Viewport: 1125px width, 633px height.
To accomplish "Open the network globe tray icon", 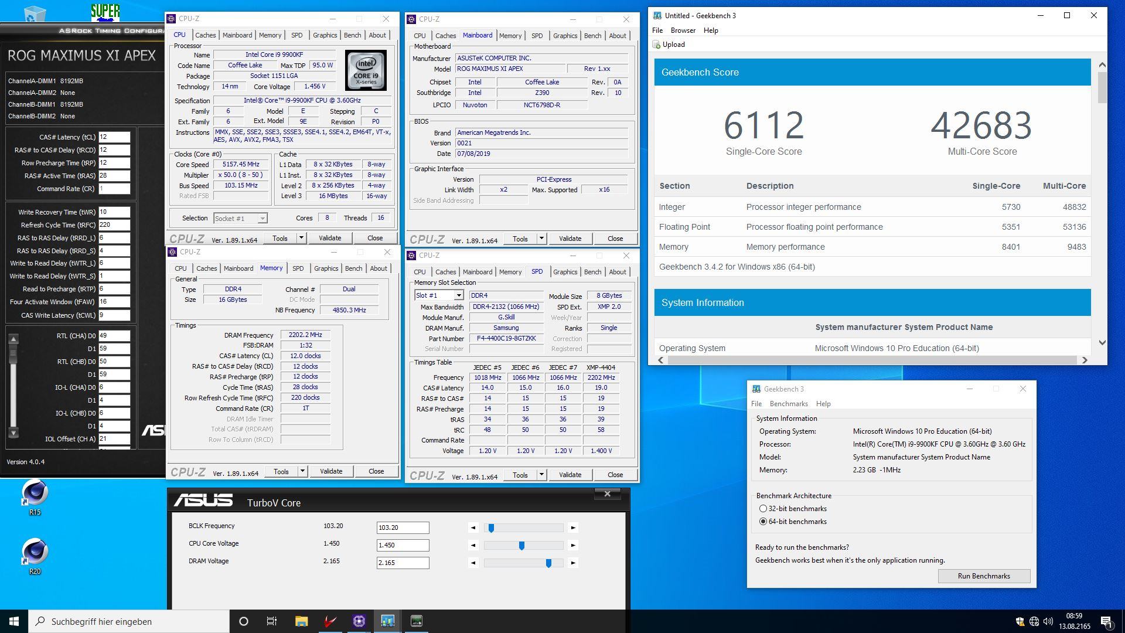I will (x=1034, y=621).
